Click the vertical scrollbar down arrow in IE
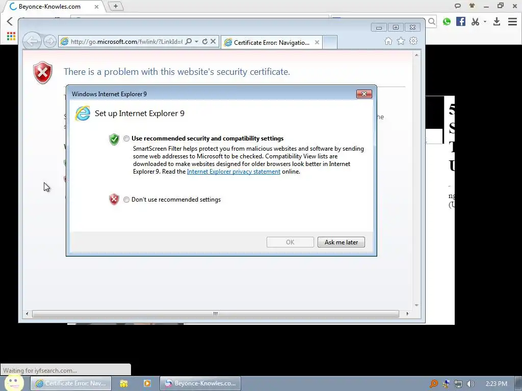The width and height of the screenshot is (522, 391). 416,305
